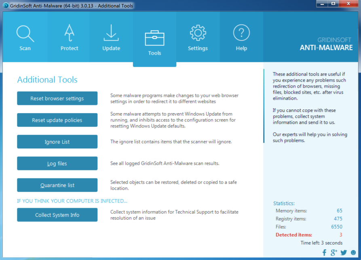Image resolution: width=361 pixels, height=260 pixels.
Task: Click the Memory items value 65
Action: (x=339, y=211)
